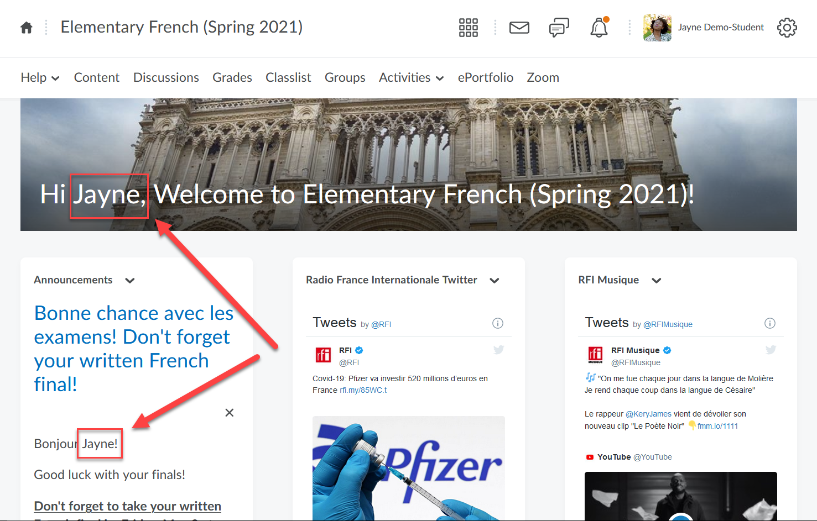Click the RFI Tweets info icon

pyautogui.click(x=498, y=323)
